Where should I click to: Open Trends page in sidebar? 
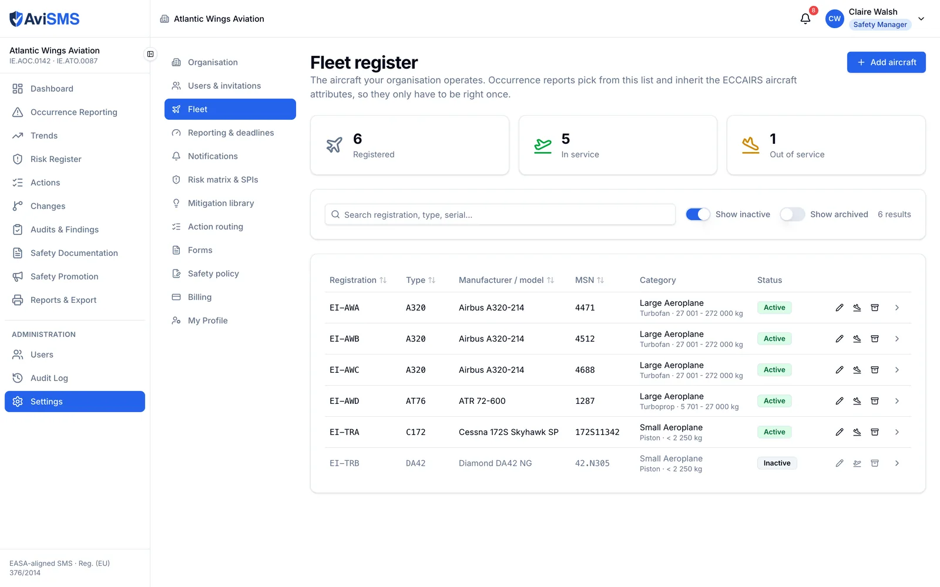(x=75, y=136)
